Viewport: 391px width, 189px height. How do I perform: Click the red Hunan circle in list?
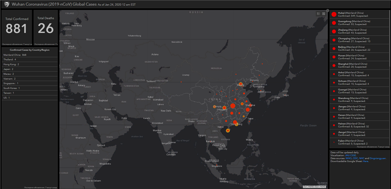334,57
